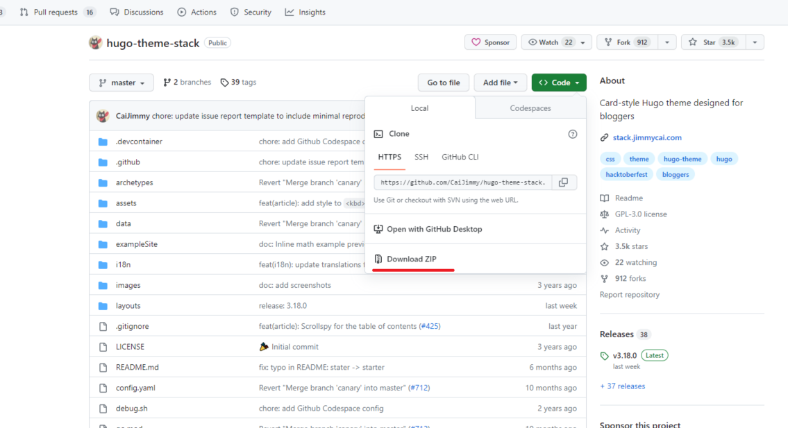Click the Clone help question icon
Screen dimensions: 788x428
click(572, 134)
